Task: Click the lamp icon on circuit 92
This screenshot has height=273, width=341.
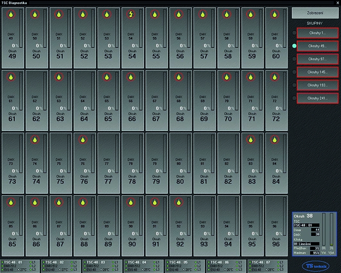Action: click(178, 202)
